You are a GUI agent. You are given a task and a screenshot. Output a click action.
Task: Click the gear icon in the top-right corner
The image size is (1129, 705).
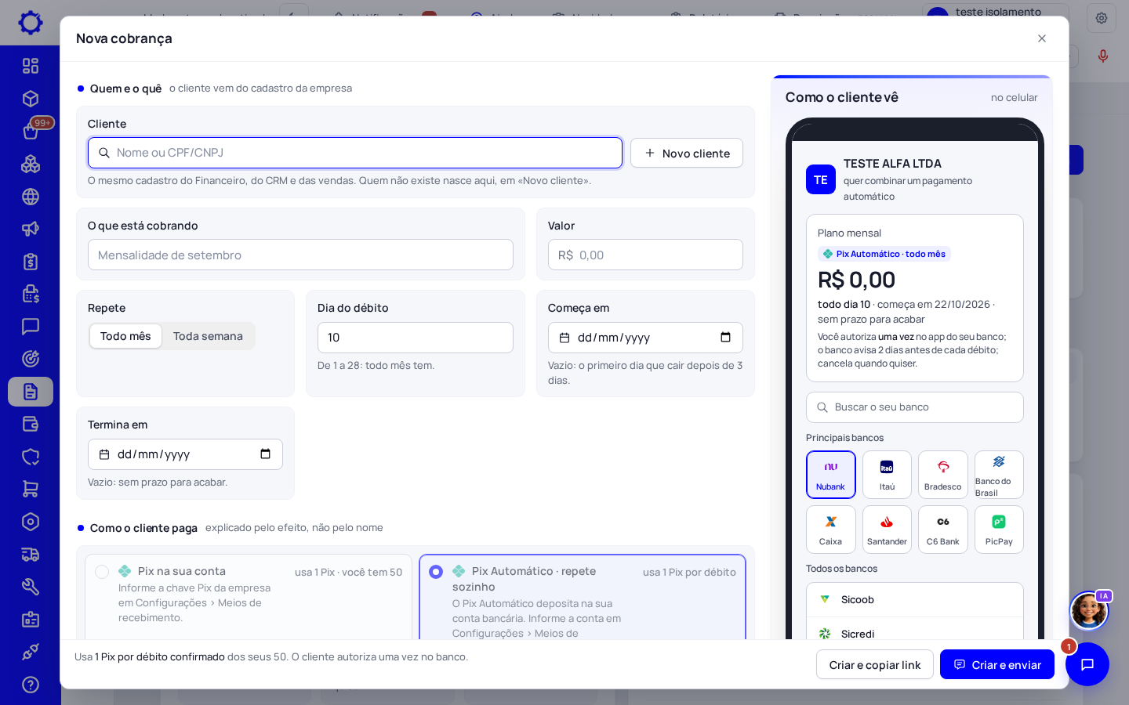pyautogui.click(x=1102, y=18)
